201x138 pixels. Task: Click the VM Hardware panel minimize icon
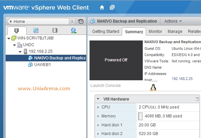click(x=197, y=99)
